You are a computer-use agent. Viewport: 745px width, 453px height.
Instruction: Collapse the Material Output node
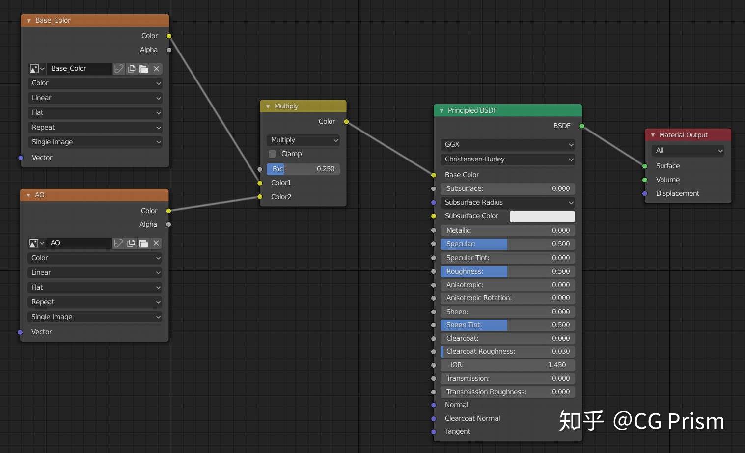click(653, 135)
